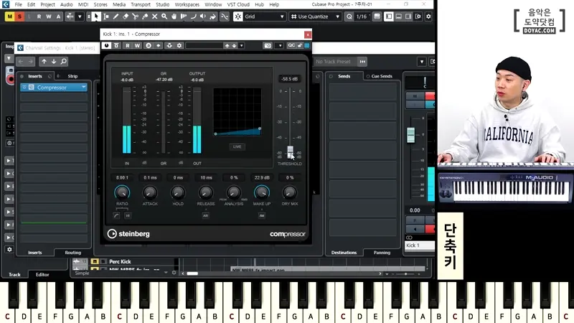The height and width of the screenshot is (323, 574).
Task: Switch to the Editor tab
Action: point(42,274)
